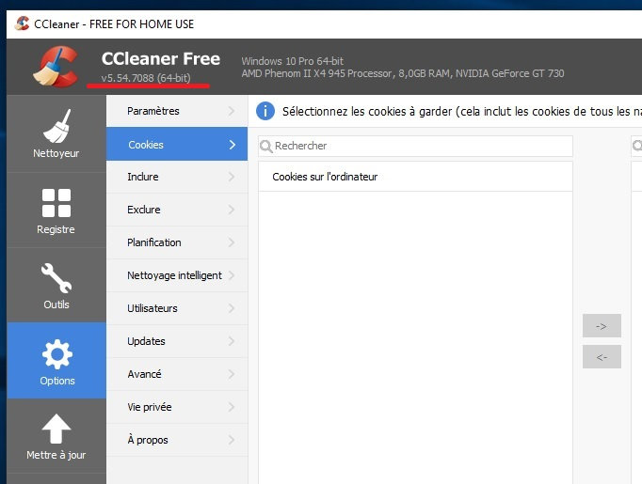Click the chevron next to Cookies

click(x=233, y=145)
